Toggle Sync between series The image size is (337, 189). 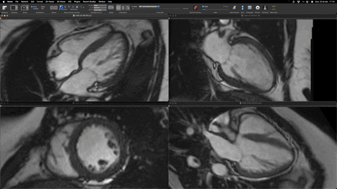point(243,8)
